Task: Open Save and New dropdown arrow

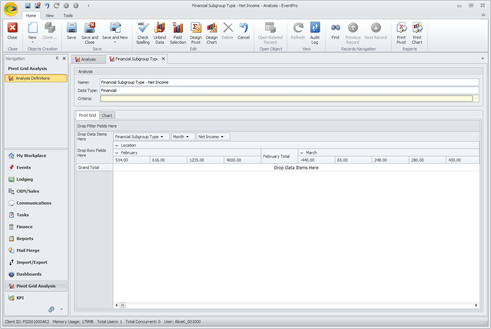Action: tap(115, 42)
